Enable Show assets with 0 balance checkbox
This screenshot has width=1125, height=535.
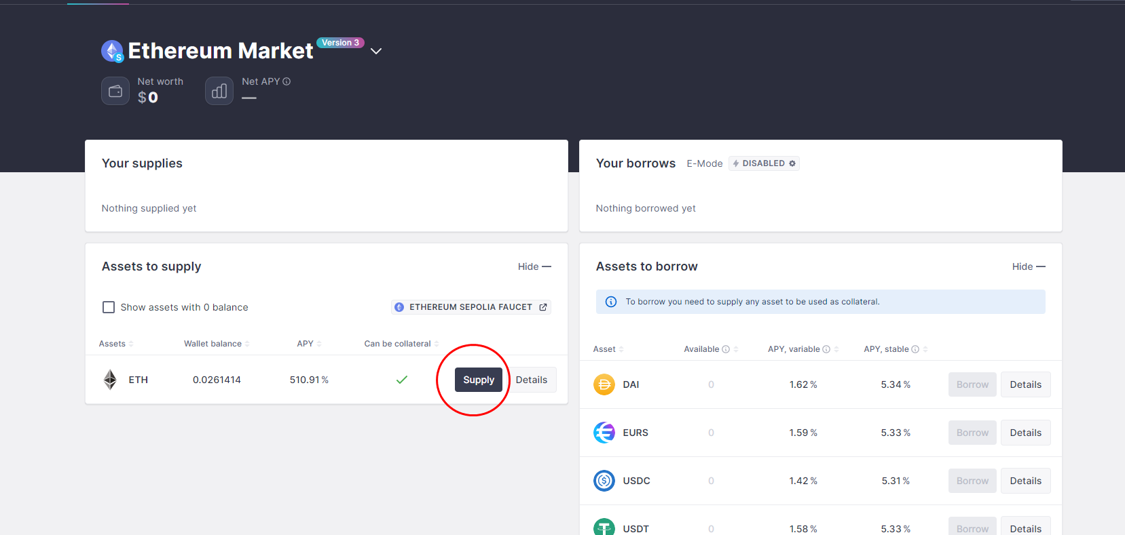(109, 307)
